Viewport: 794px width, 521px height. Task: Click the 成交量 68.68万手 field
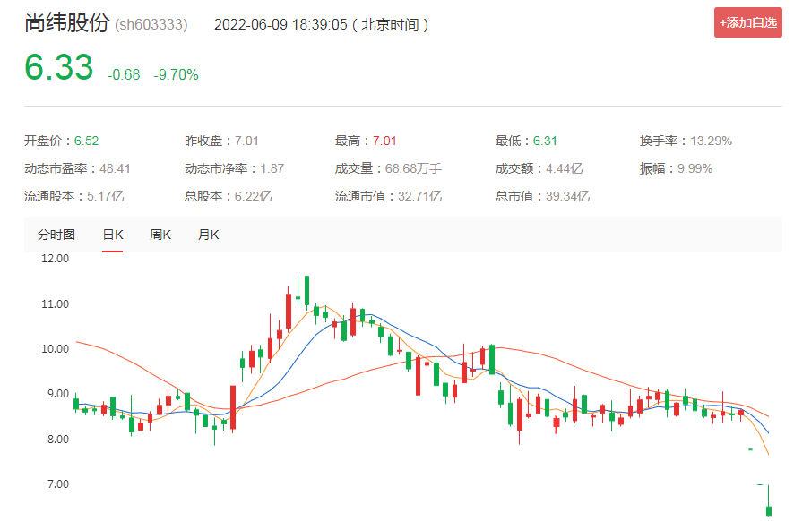pyautogui.click(x=388, y=168)
